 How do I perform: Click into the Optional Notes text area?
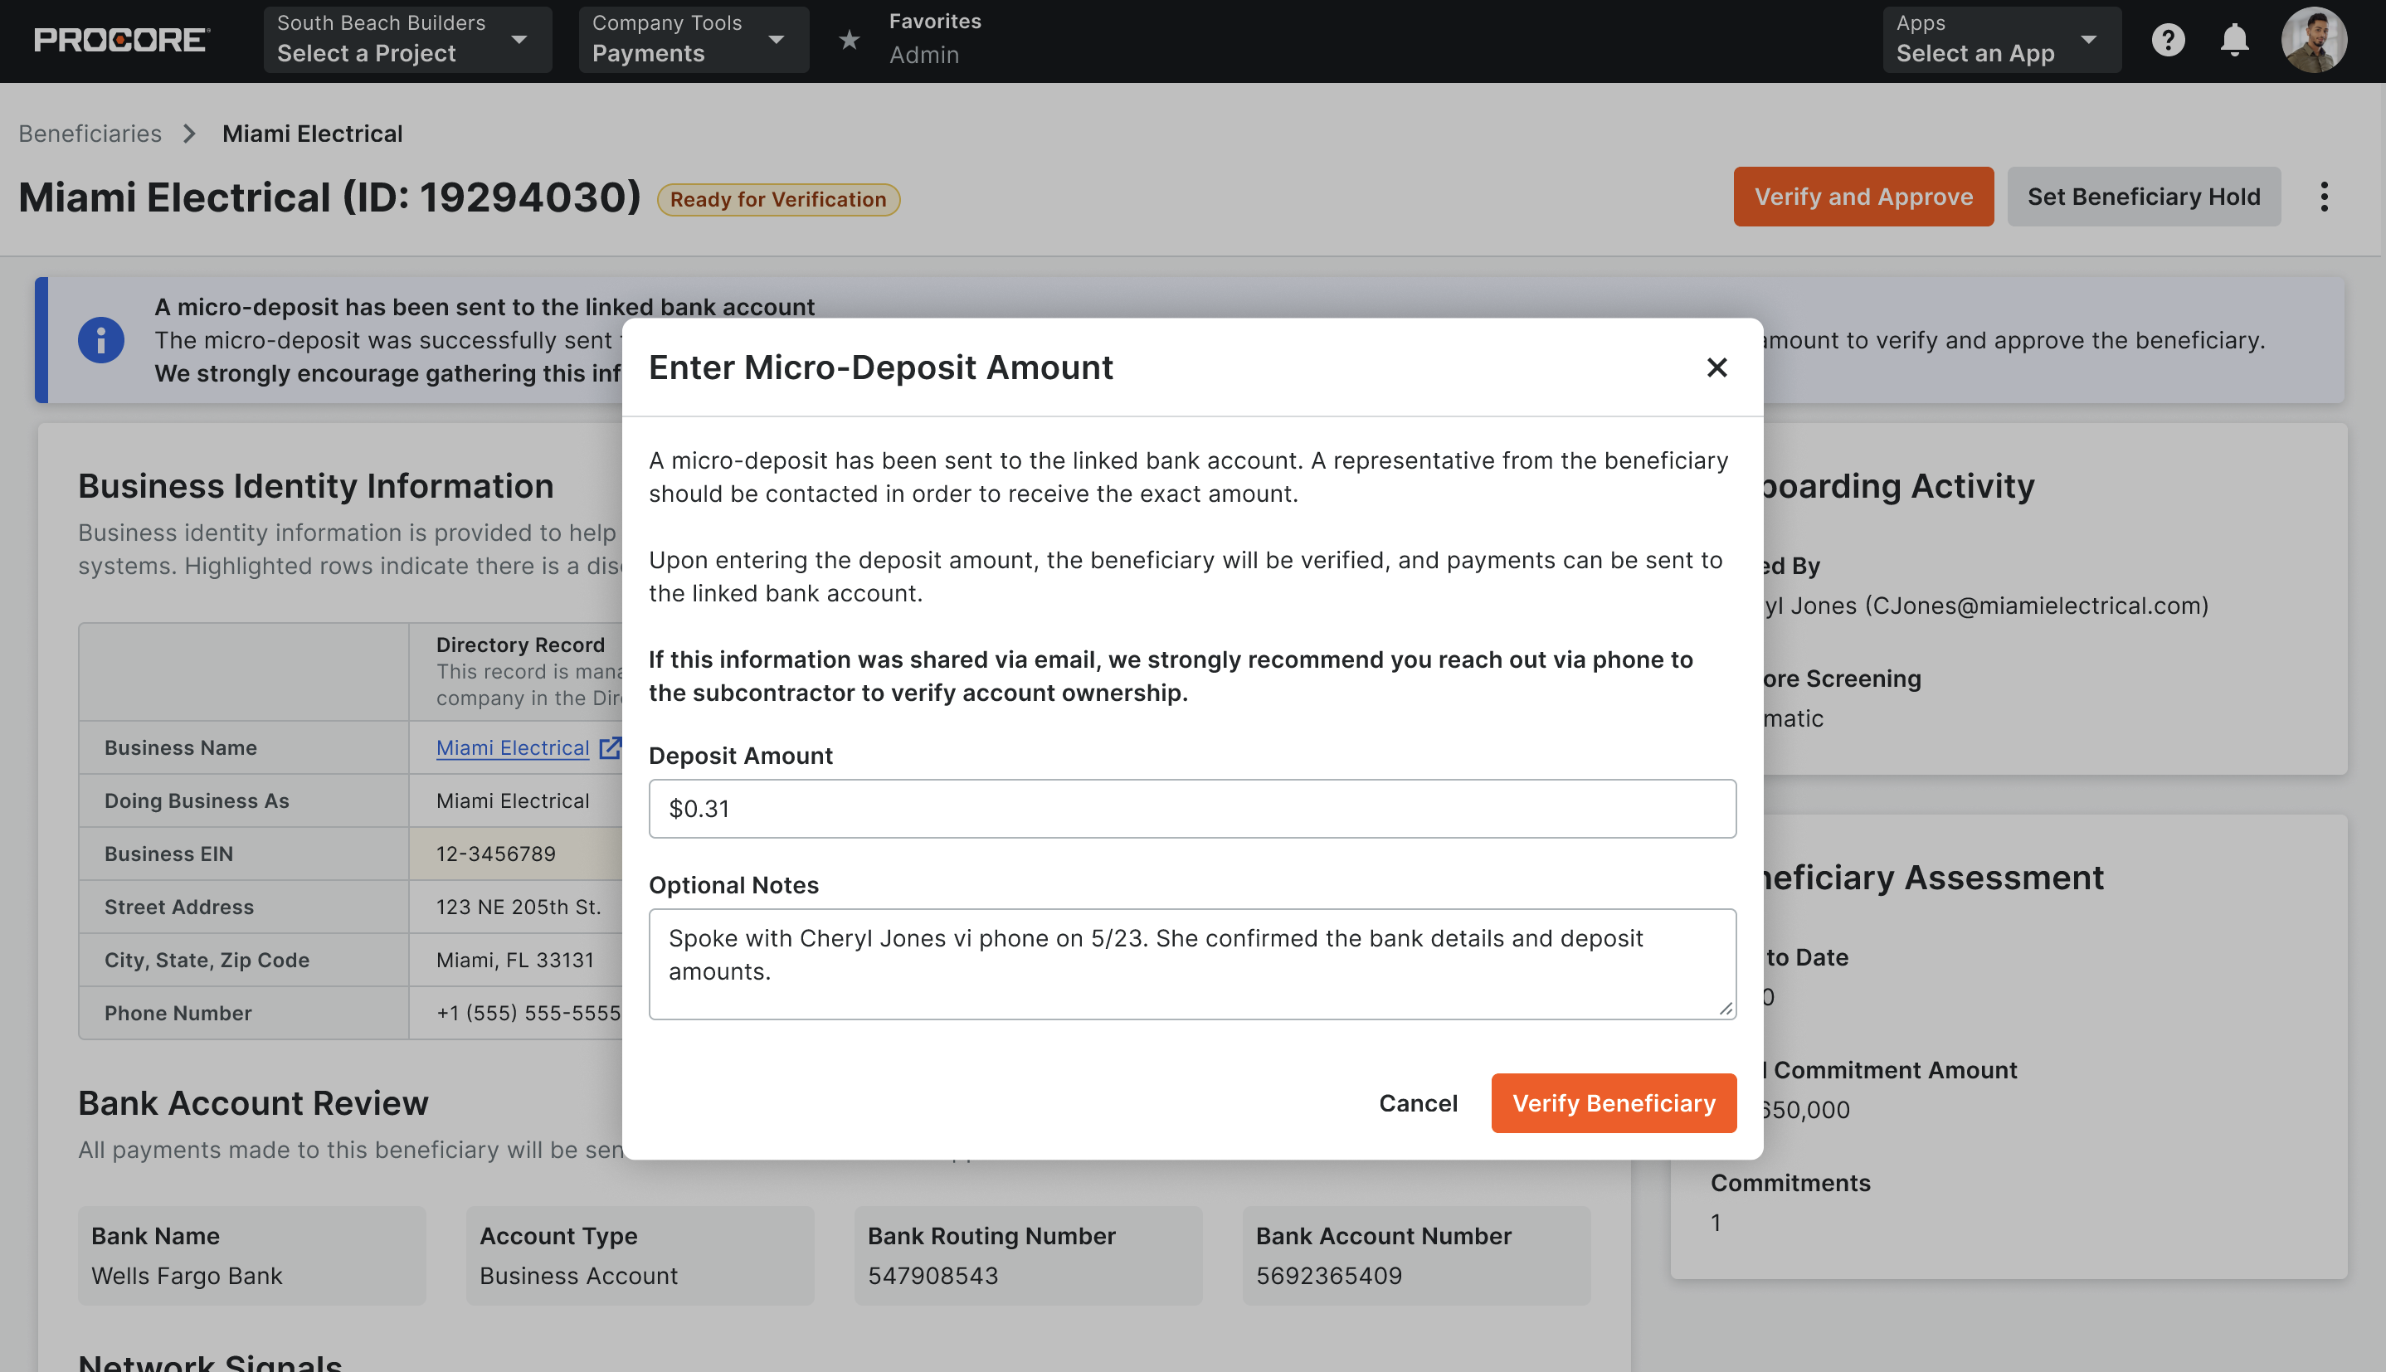point(1191,963)
